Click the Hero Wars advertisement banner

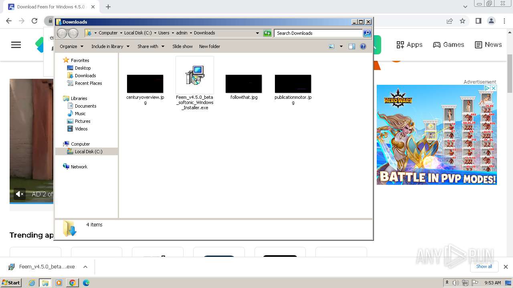(436, 135)
